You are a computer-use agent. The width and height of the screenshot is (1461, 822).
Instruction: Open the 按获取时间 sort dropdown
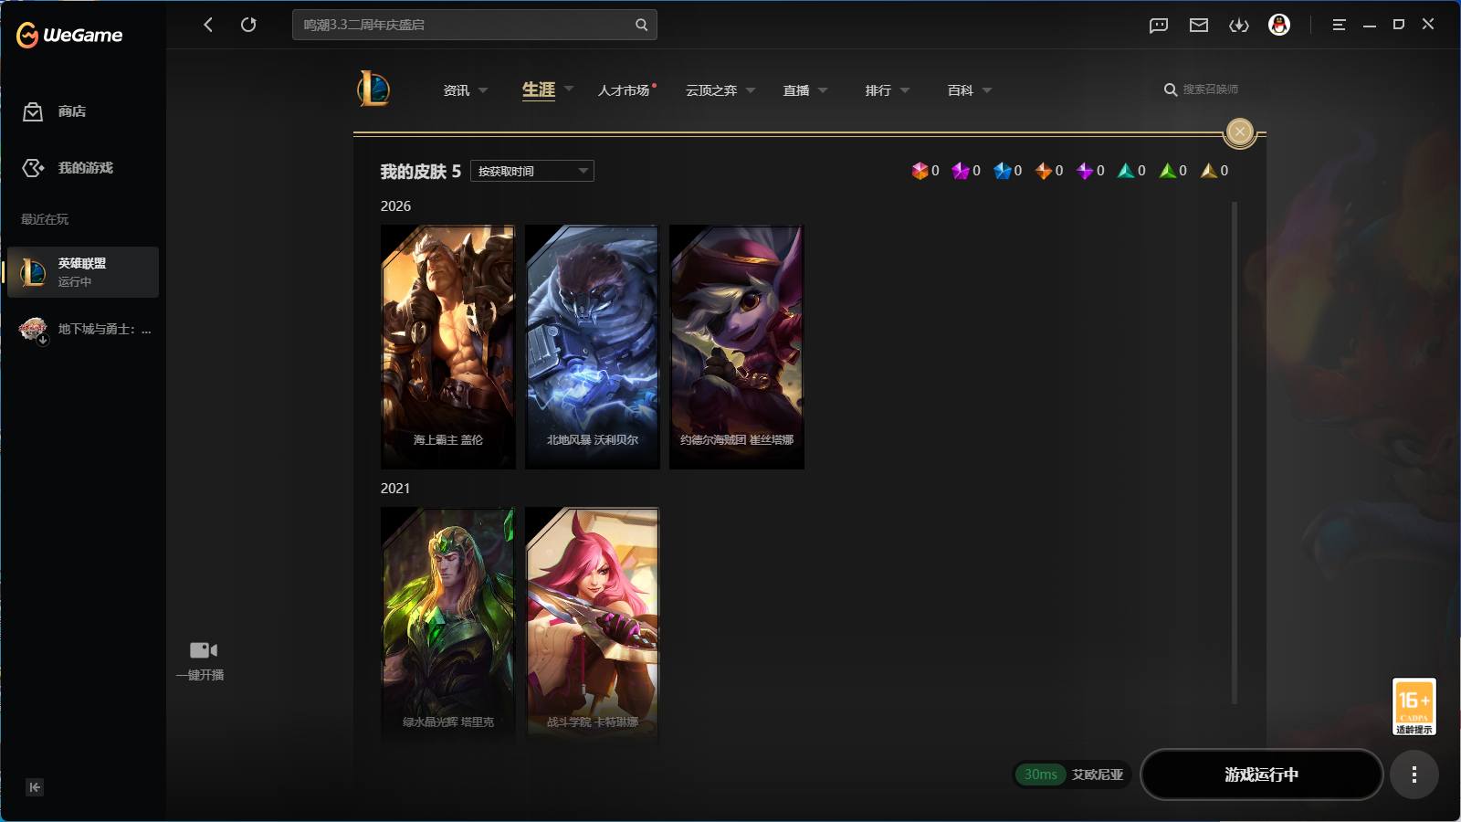[x=532, y=171]
